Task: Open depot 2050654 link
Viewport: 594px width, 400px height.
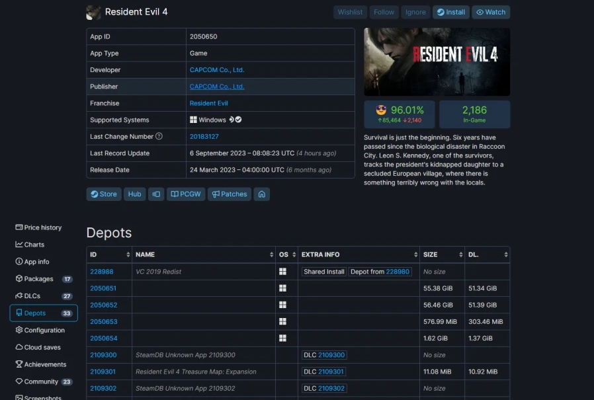Action: [x=103, y=339]
